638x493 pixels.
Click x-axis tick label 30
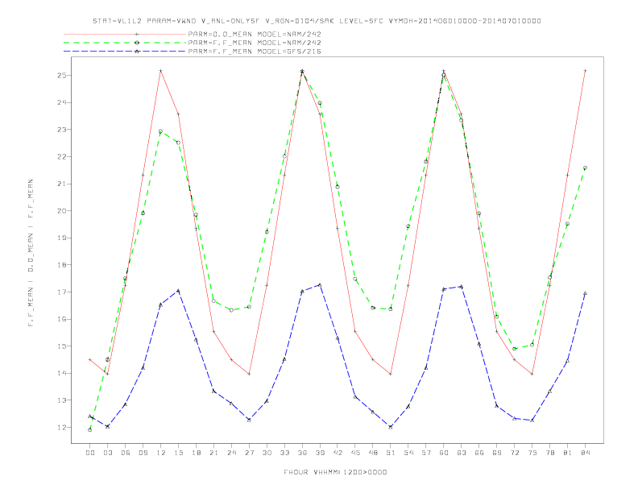click(x=267, y=453)
